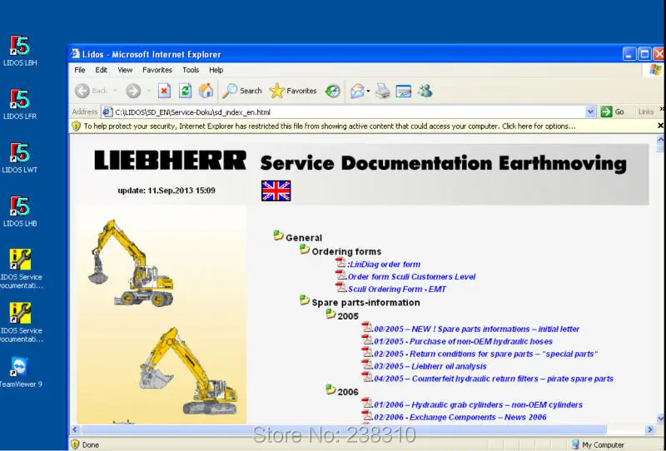Open 03/2005 Liebherr oil analysis link

[430, 366]
